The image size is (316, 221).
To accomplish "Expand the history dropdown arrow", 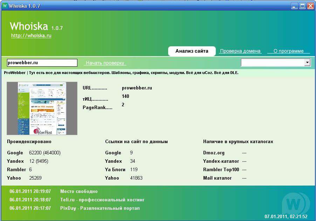I will coord(307,62).
